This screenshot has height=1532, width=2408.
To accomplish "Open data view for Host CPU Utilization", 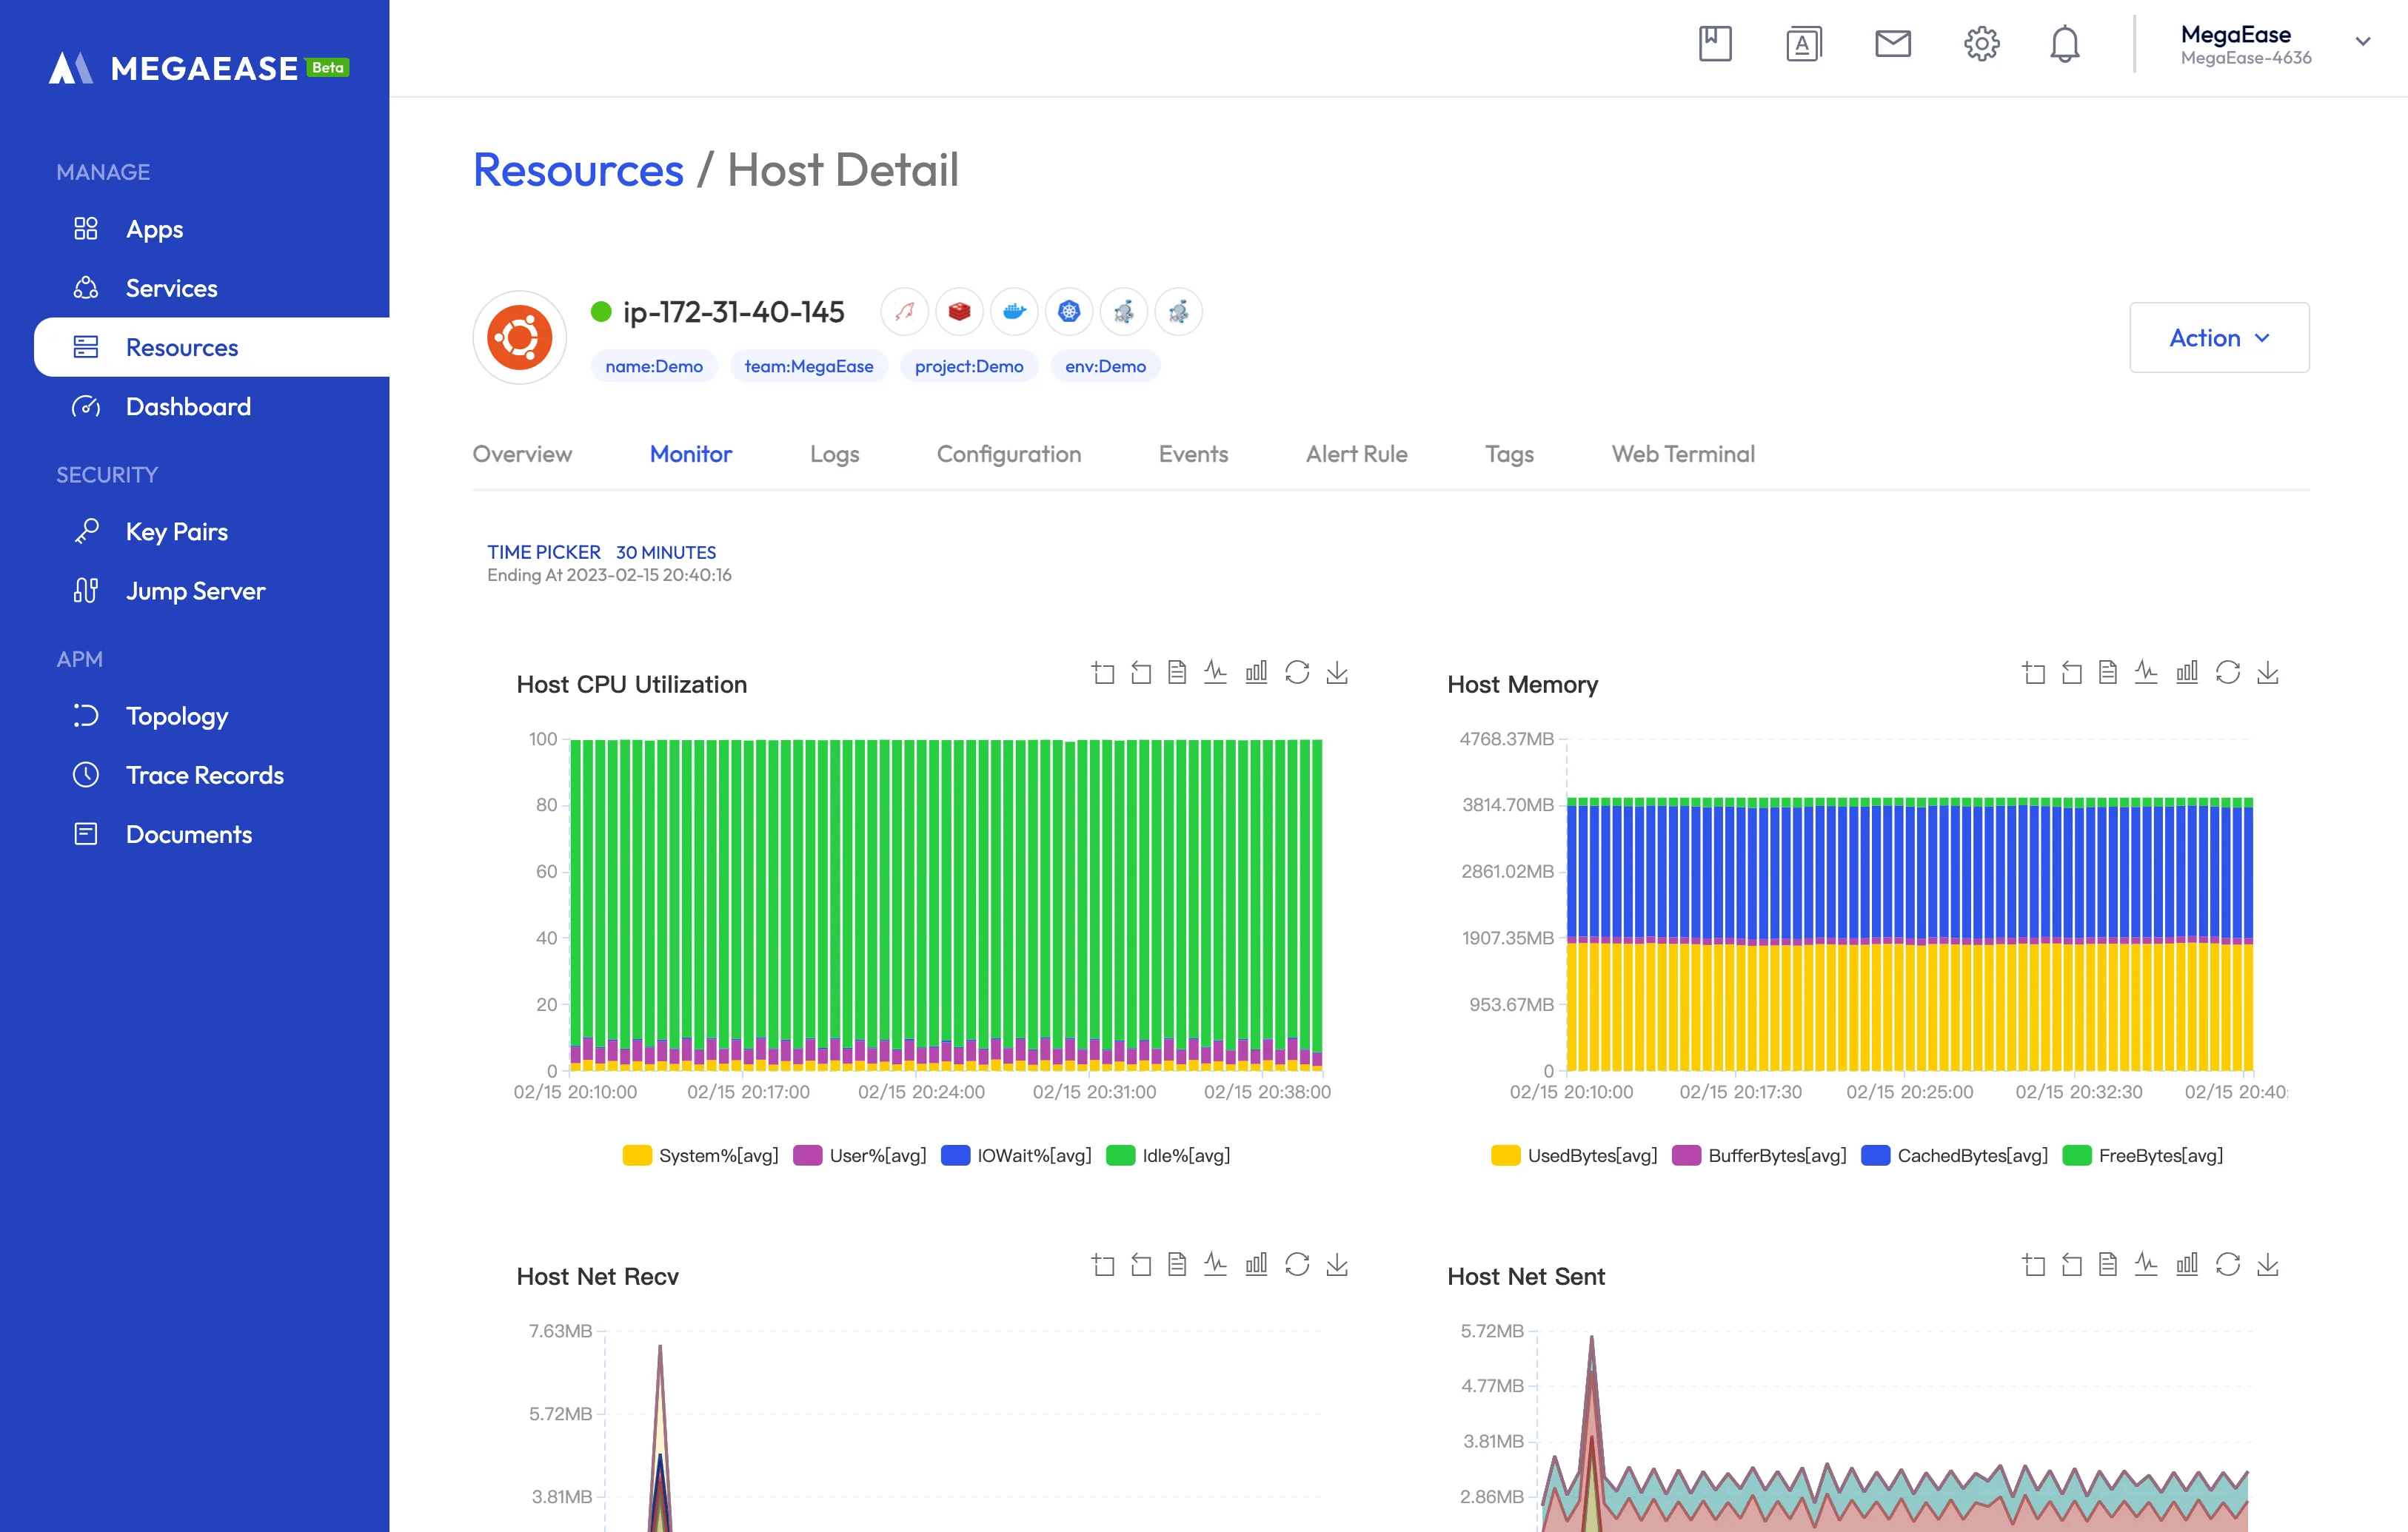I will (x=1177, y=673).
